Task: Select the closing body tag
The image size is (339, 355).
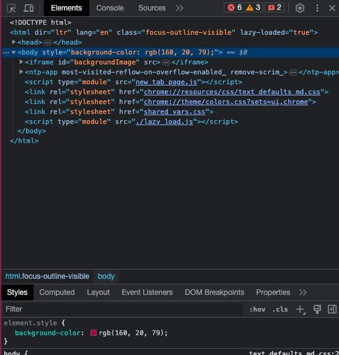Action: 32,131
